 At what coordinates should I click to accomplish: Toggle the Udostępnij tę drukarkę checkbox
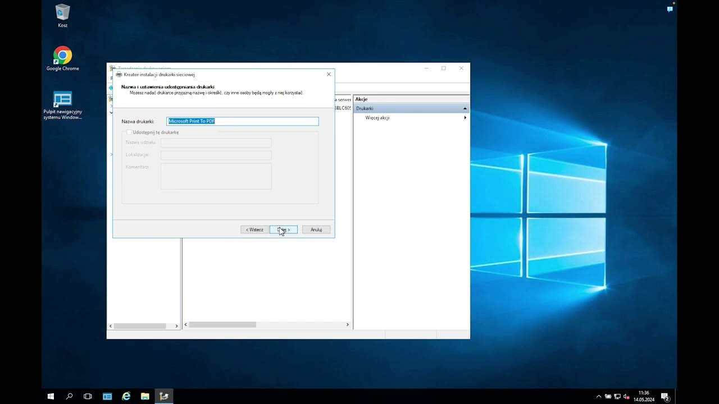tap(129, 132)
